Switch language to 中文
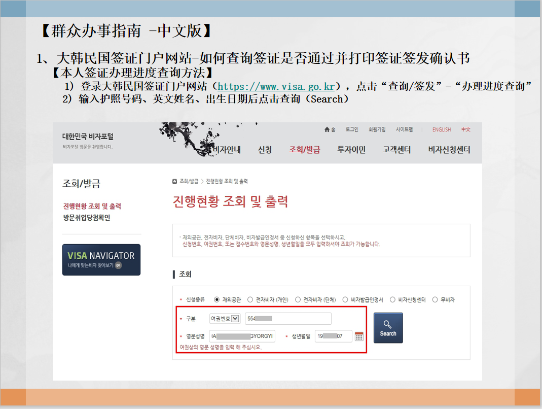This screenshot has width=542, height=409. pos(465,129)
